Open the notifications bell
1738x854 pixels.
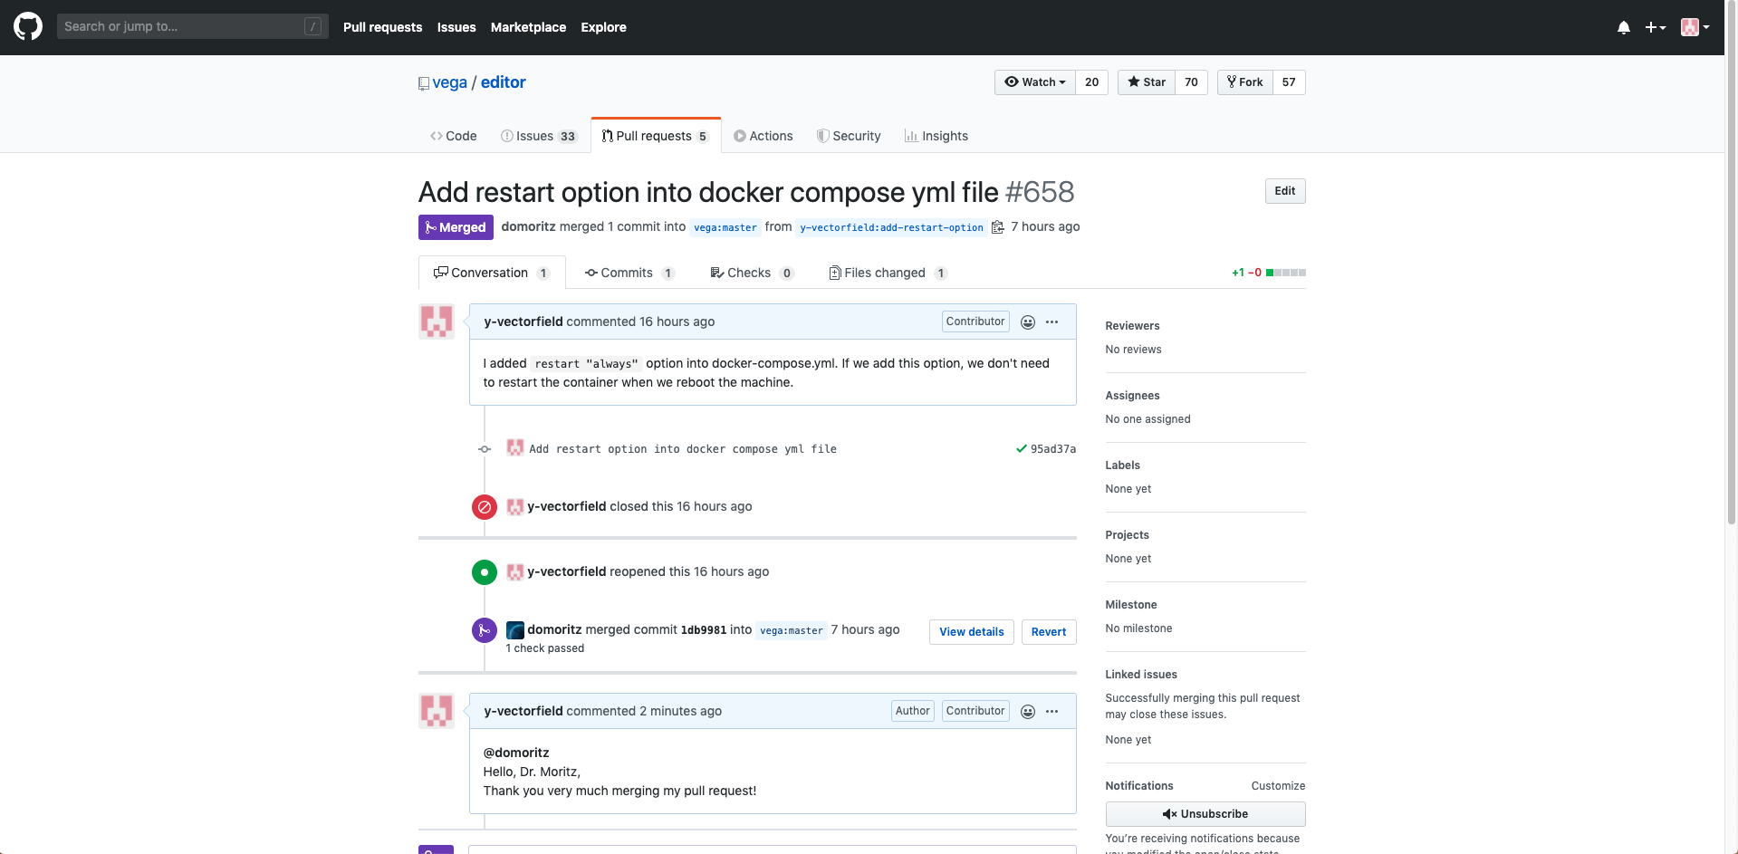tap(1623, 27)
